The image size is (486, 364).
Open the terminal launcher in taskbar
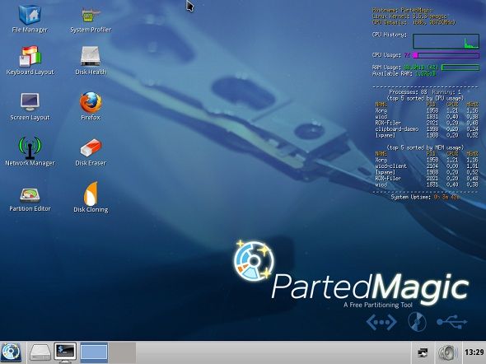(x=65, y=352)
